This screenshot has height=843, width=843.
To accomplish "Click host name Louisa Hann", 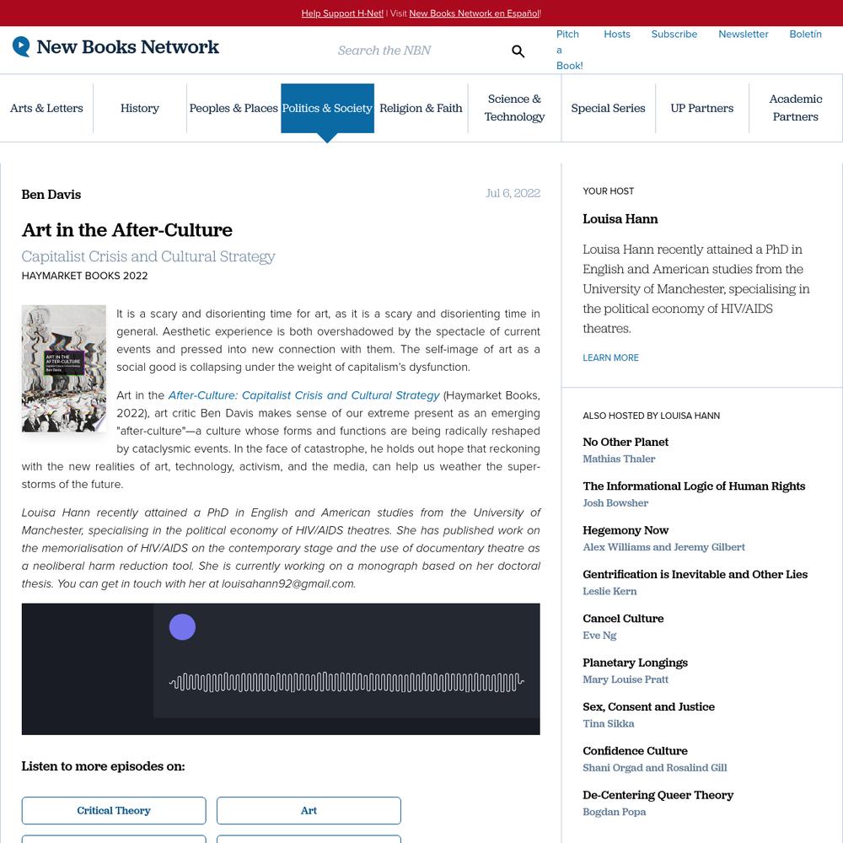I will [620, 219].
